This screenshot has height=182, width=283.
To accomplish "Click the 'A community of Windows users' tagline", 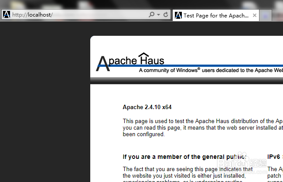I will tap(211, 70).
